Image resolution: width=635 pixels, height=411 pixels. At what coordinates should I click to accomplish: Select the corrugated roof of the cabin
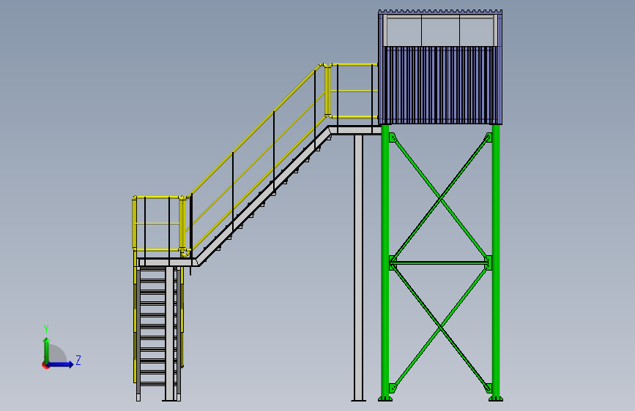point(440,12)
